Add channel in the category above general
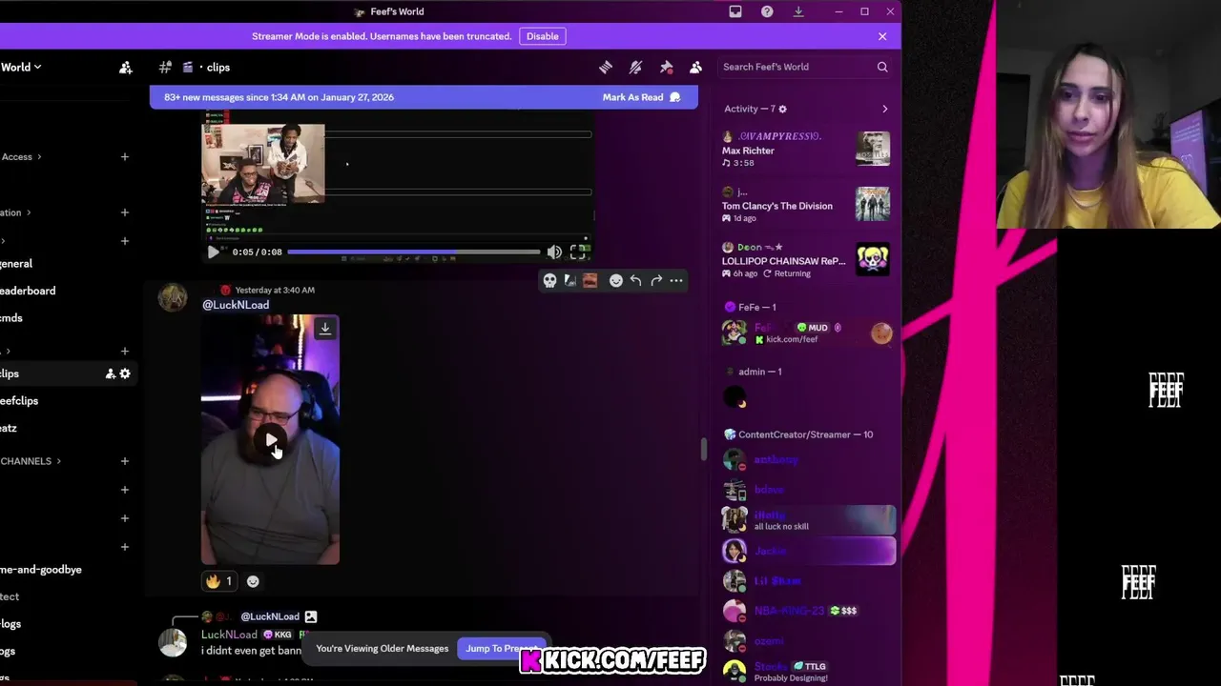This screenshot has height=686, width=1221. point(124,240)
